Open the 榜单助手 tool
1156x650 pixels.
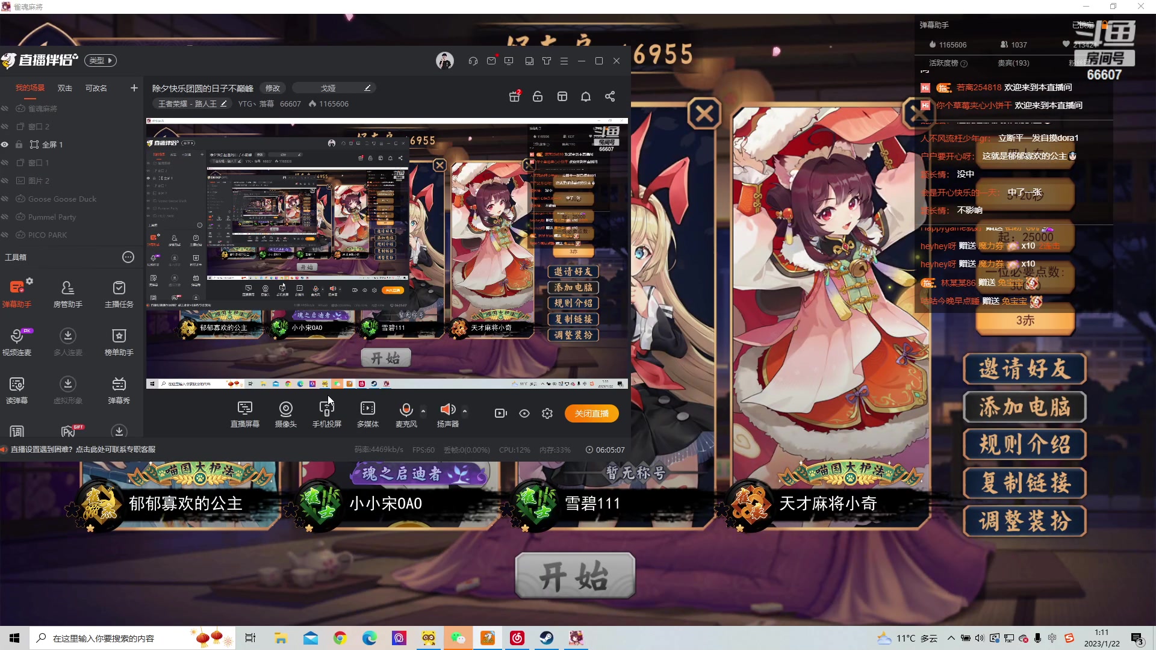119,342
